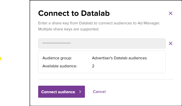Image resolution: width=182 pixels, height=106 pixels.
Task: Click the Available audience label
Action: click(x=60, y=66)
